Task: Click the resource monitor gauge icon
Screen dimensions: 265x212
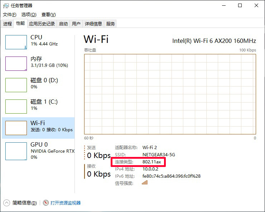Action: tap(45, 203)
